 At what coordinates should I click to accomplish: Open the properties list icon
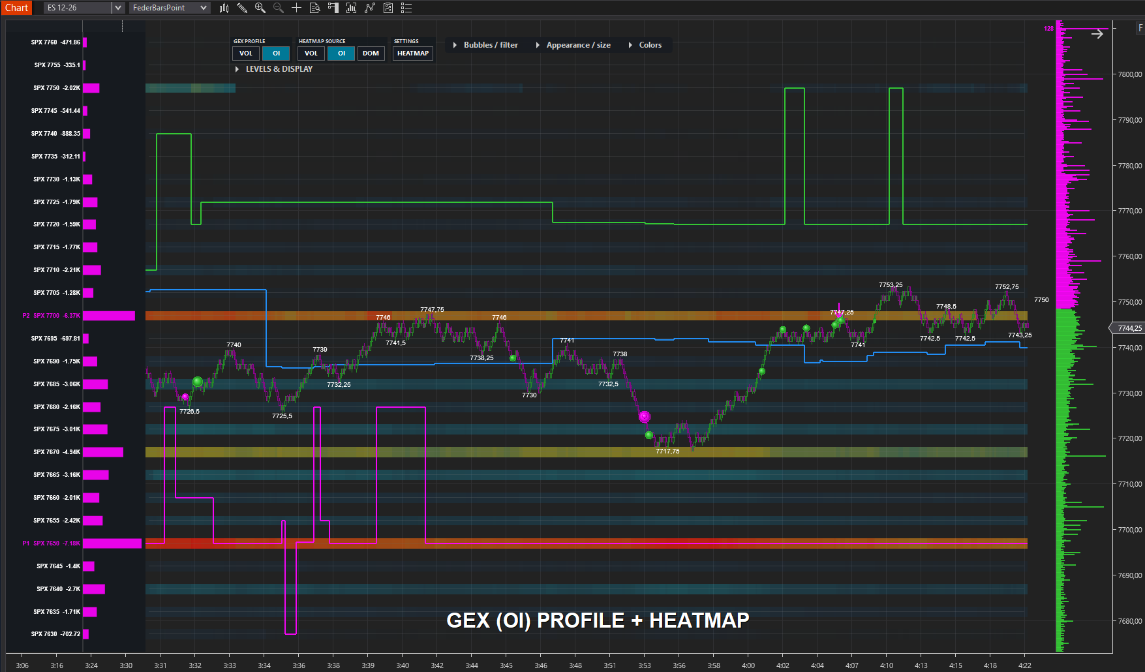(x=406, y=8)
